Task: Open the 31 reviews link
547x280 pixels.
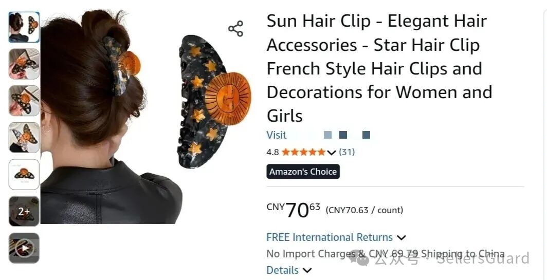Action: pos(347,152)
